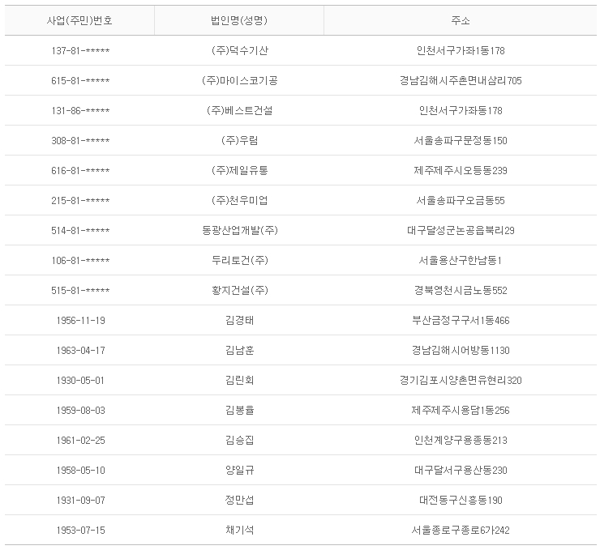The height and width of the screenshot is (550, 600).
Task: Click the (주)천우미업 name cell
Action: tap(238, 201)
